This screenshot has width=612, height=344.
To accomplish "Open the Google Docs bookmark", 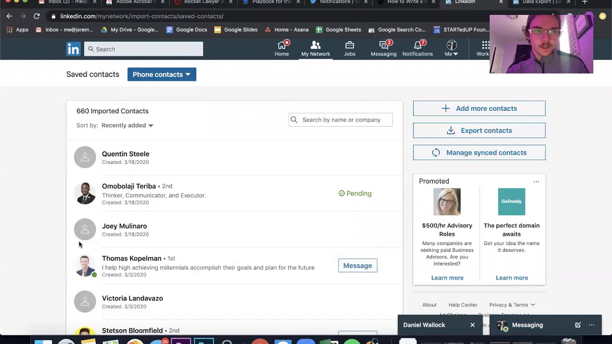I will pyautogui.click(x=186, y=30).
